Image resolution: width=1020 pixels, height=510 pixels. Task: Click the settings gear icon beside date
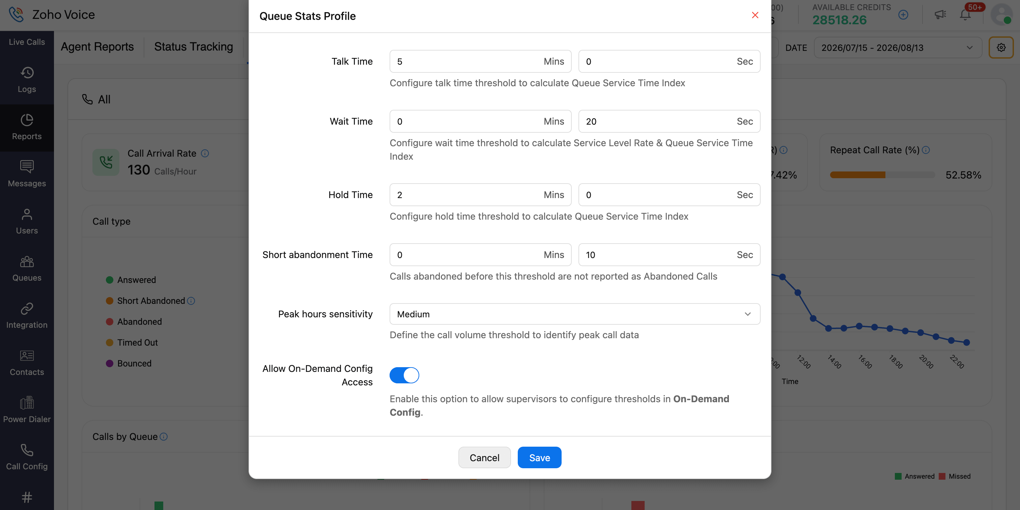1001,47
